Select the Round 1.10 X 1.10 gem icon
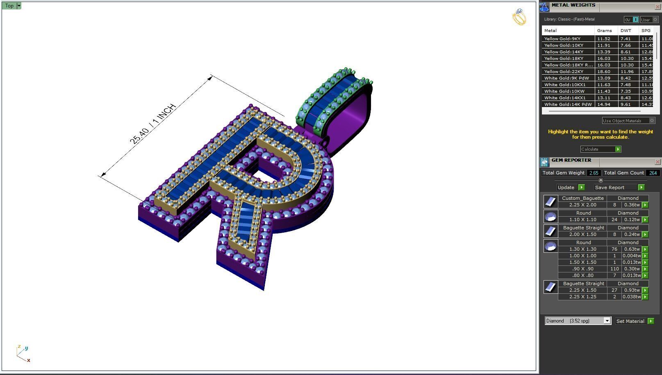Viewport: 662px width, 375px height. [x=551, y=216]
